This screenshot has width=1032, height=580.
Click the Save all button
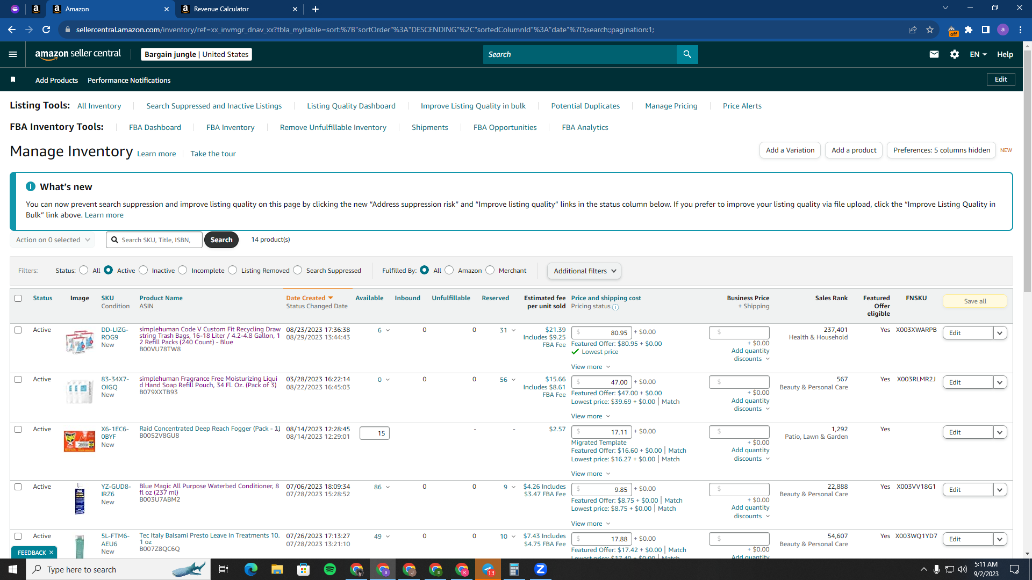pyautogui.click(x=975, y=301)
